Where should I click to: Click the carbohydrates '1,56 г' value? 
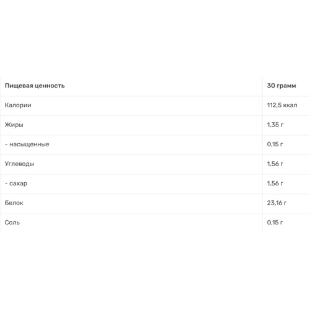275,164
